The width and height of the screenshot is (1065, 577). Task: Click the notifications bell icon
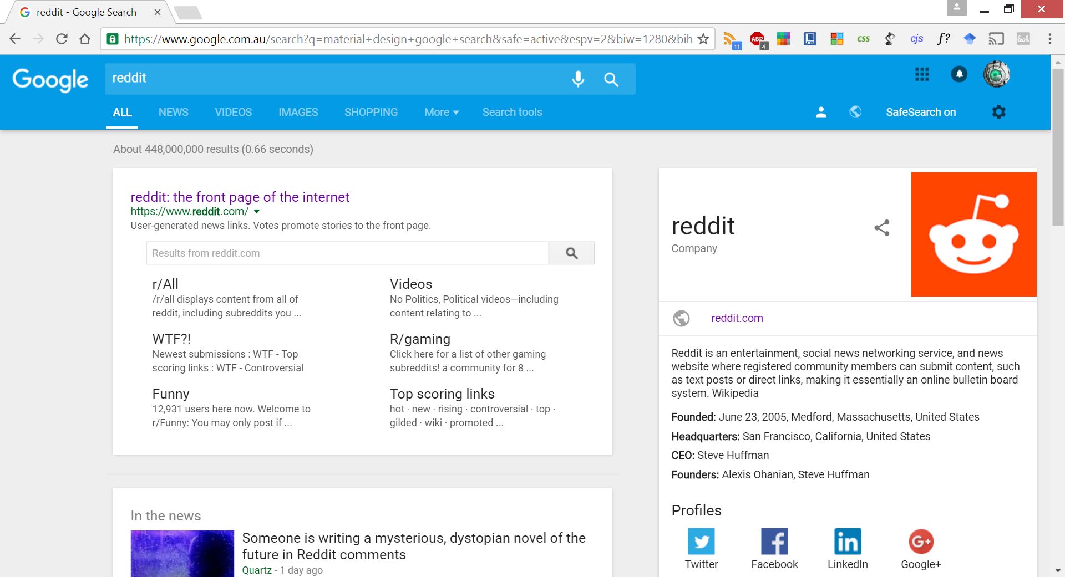tap(959, 74)
